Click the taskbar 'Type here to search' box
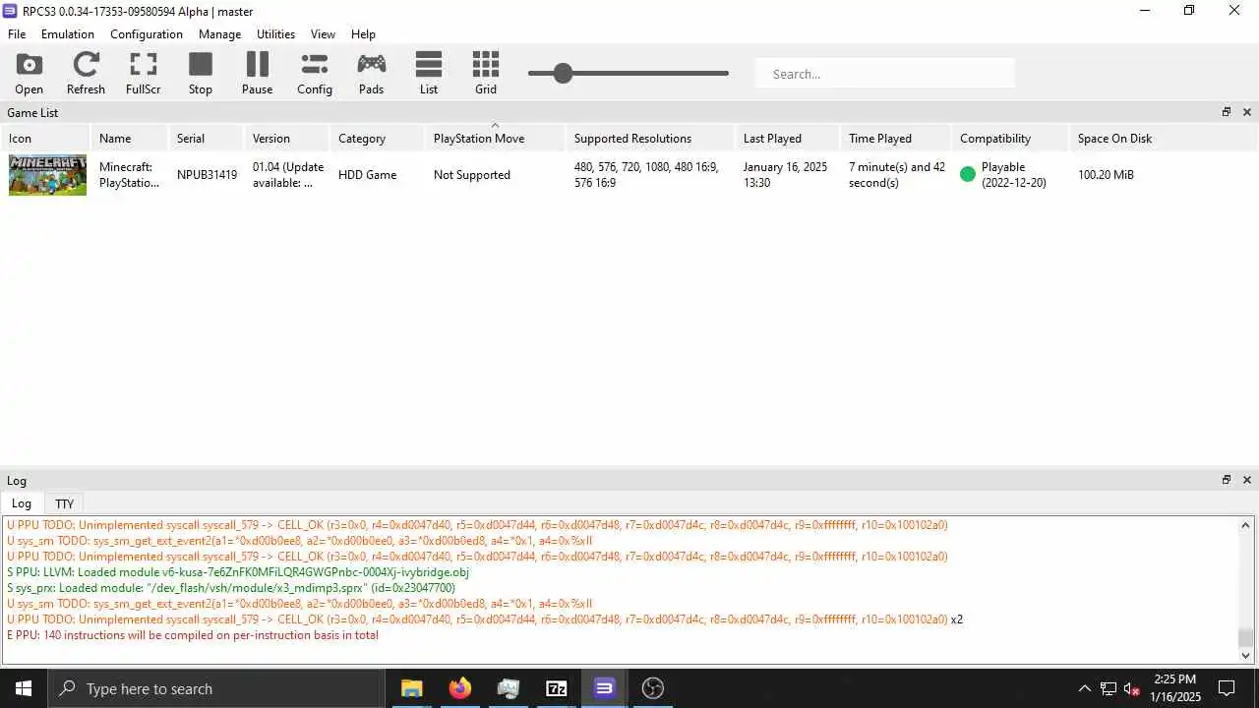The image size is (1259, 708). coord(216,688)
